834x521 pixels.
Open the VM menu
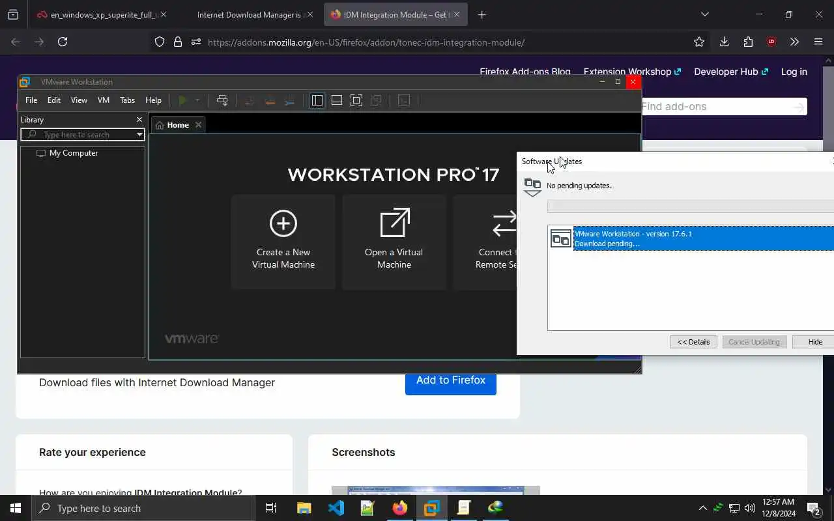[x=104, y=100]
